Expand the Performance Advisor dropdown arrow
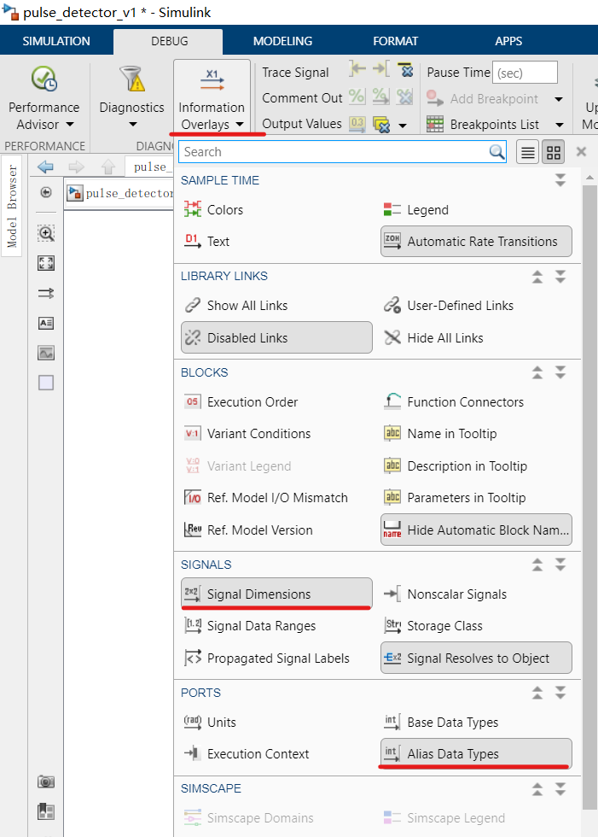 click(70, 125)
